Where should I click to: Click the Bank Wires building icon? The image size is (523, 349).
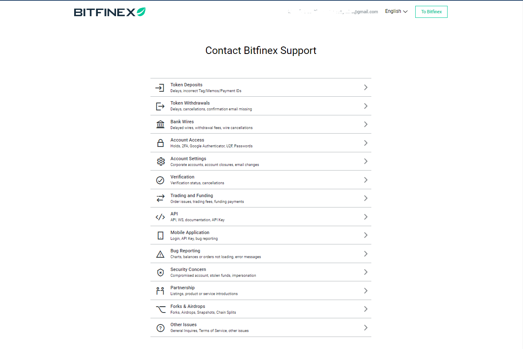[160, 124]
